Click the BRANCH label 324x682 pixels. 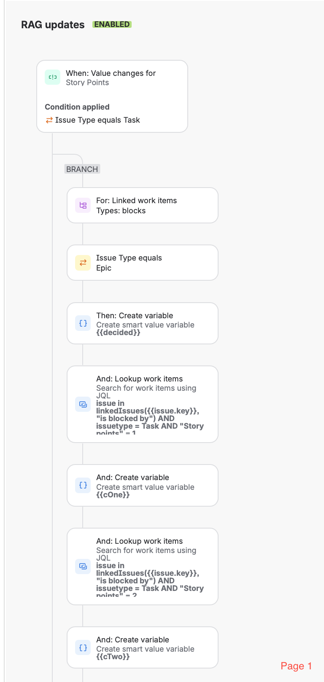point(82,169)
